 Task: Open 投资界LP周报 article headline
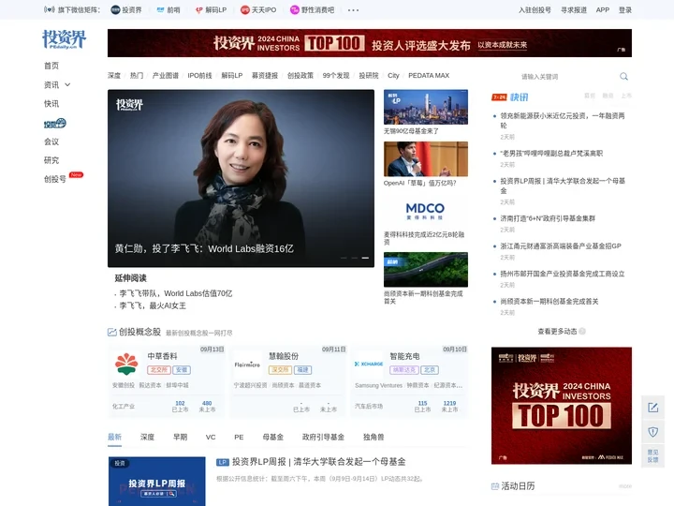(x=318, y=462)
